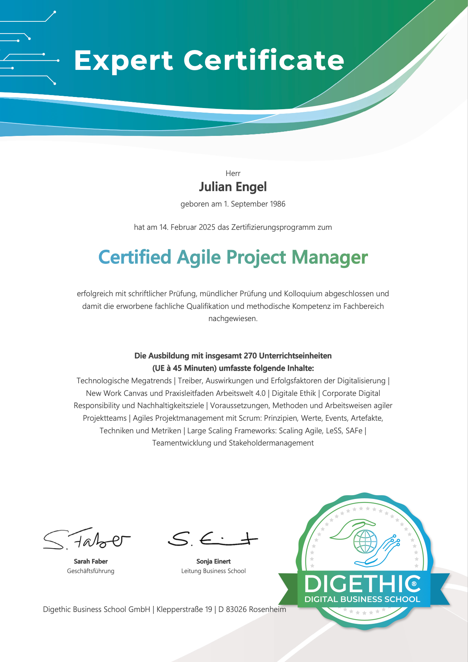The height and width of the screenshot is (662, 468).
Task: Click the globe-and-hands icon in the seal
Action: coord(365,542)
